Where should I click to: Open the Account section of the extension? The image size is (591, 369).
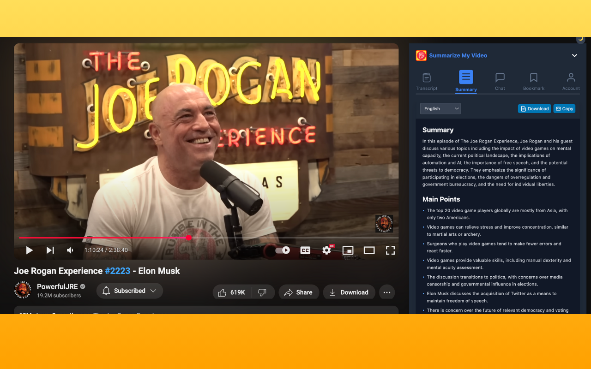[x=571, y=81]
